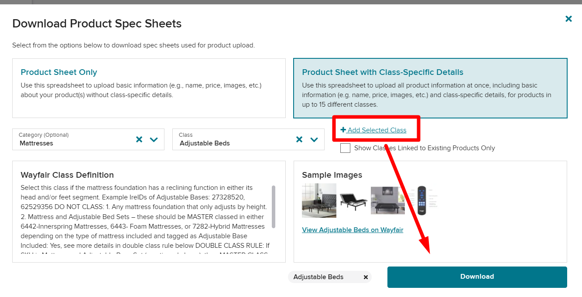Close the Download Product Spec Sheets dialog
The height and width of the screenshot is (297, 582).
click(x=568, y=19)
